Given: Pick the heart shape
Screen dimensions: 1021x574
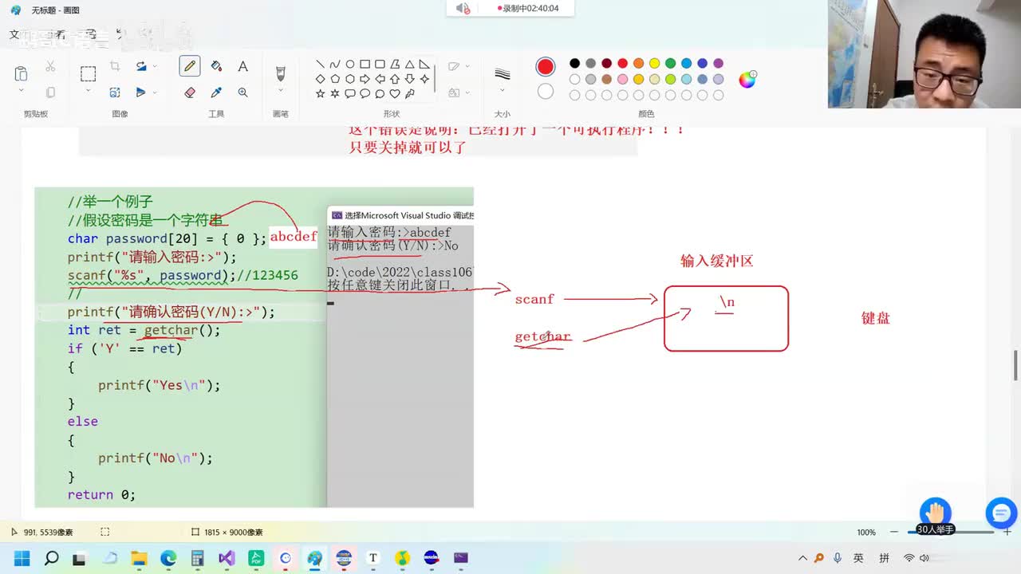Looking at the screenshot, I should tap(394, 93).
